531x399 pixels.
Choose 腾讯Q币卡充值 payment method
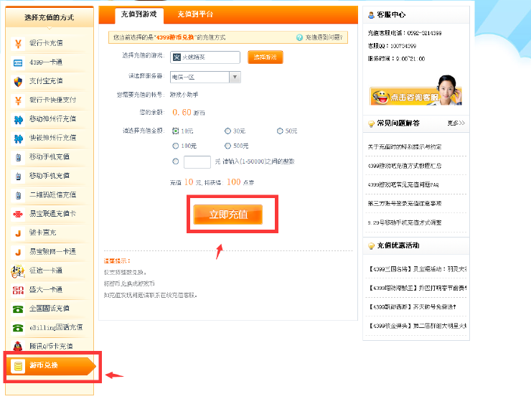coord(50,346)
